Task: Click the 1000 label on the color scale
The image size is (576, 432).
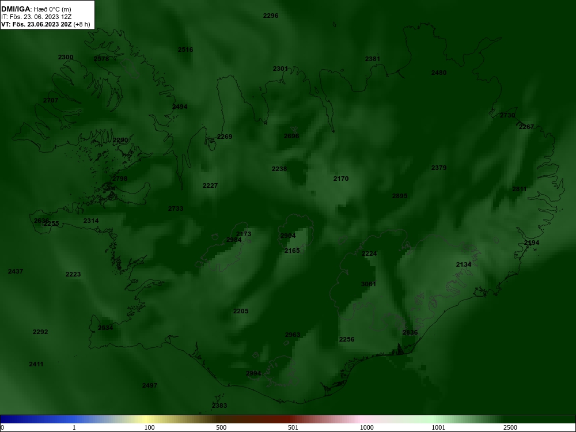Action: pyautogui.click(x=366, y=427)
